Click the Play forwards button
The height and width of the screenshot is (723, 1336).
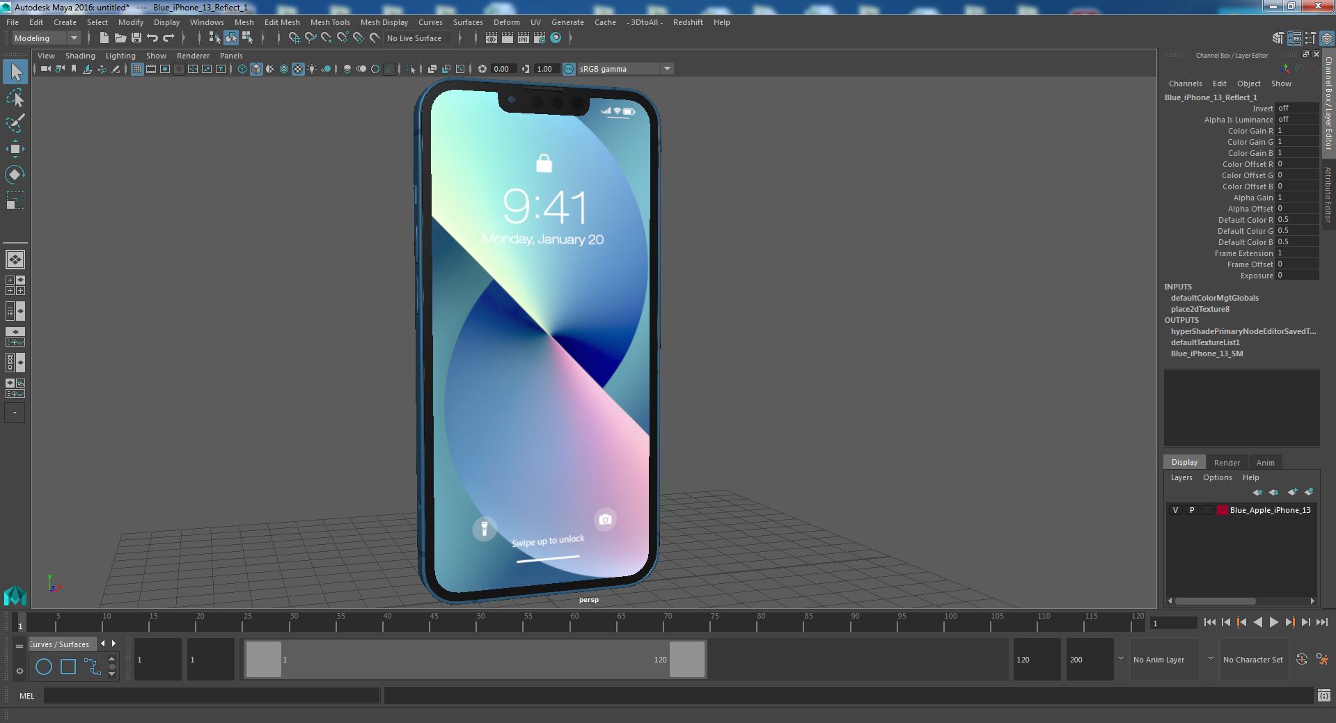pos(1273,623)
